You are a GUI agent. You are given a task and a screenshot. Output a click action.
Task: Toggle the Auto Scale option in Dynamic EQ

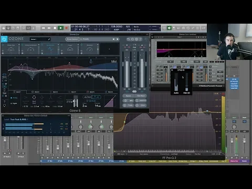click(91, 101)
